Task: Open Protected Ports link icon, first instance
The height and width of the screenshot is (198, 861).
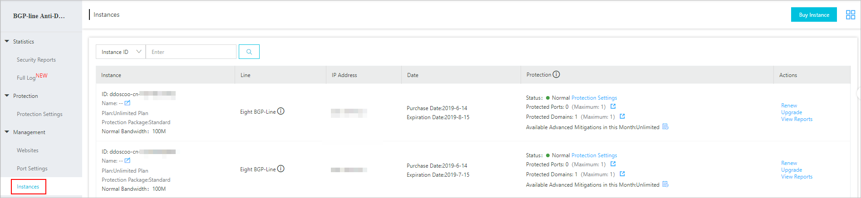Action: click(613, 106)
